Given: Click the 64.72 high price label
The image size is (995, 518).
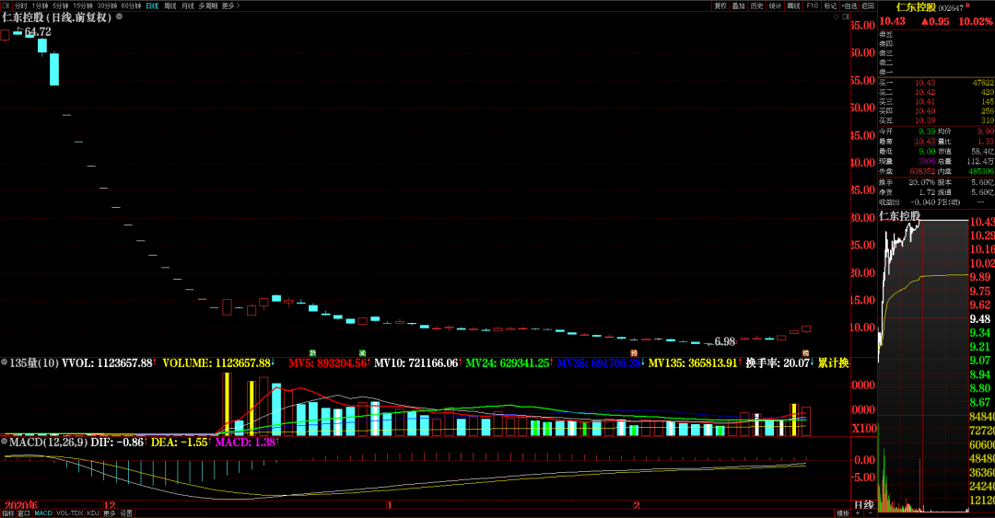Looking at the screenshot, I should point(38,31).
